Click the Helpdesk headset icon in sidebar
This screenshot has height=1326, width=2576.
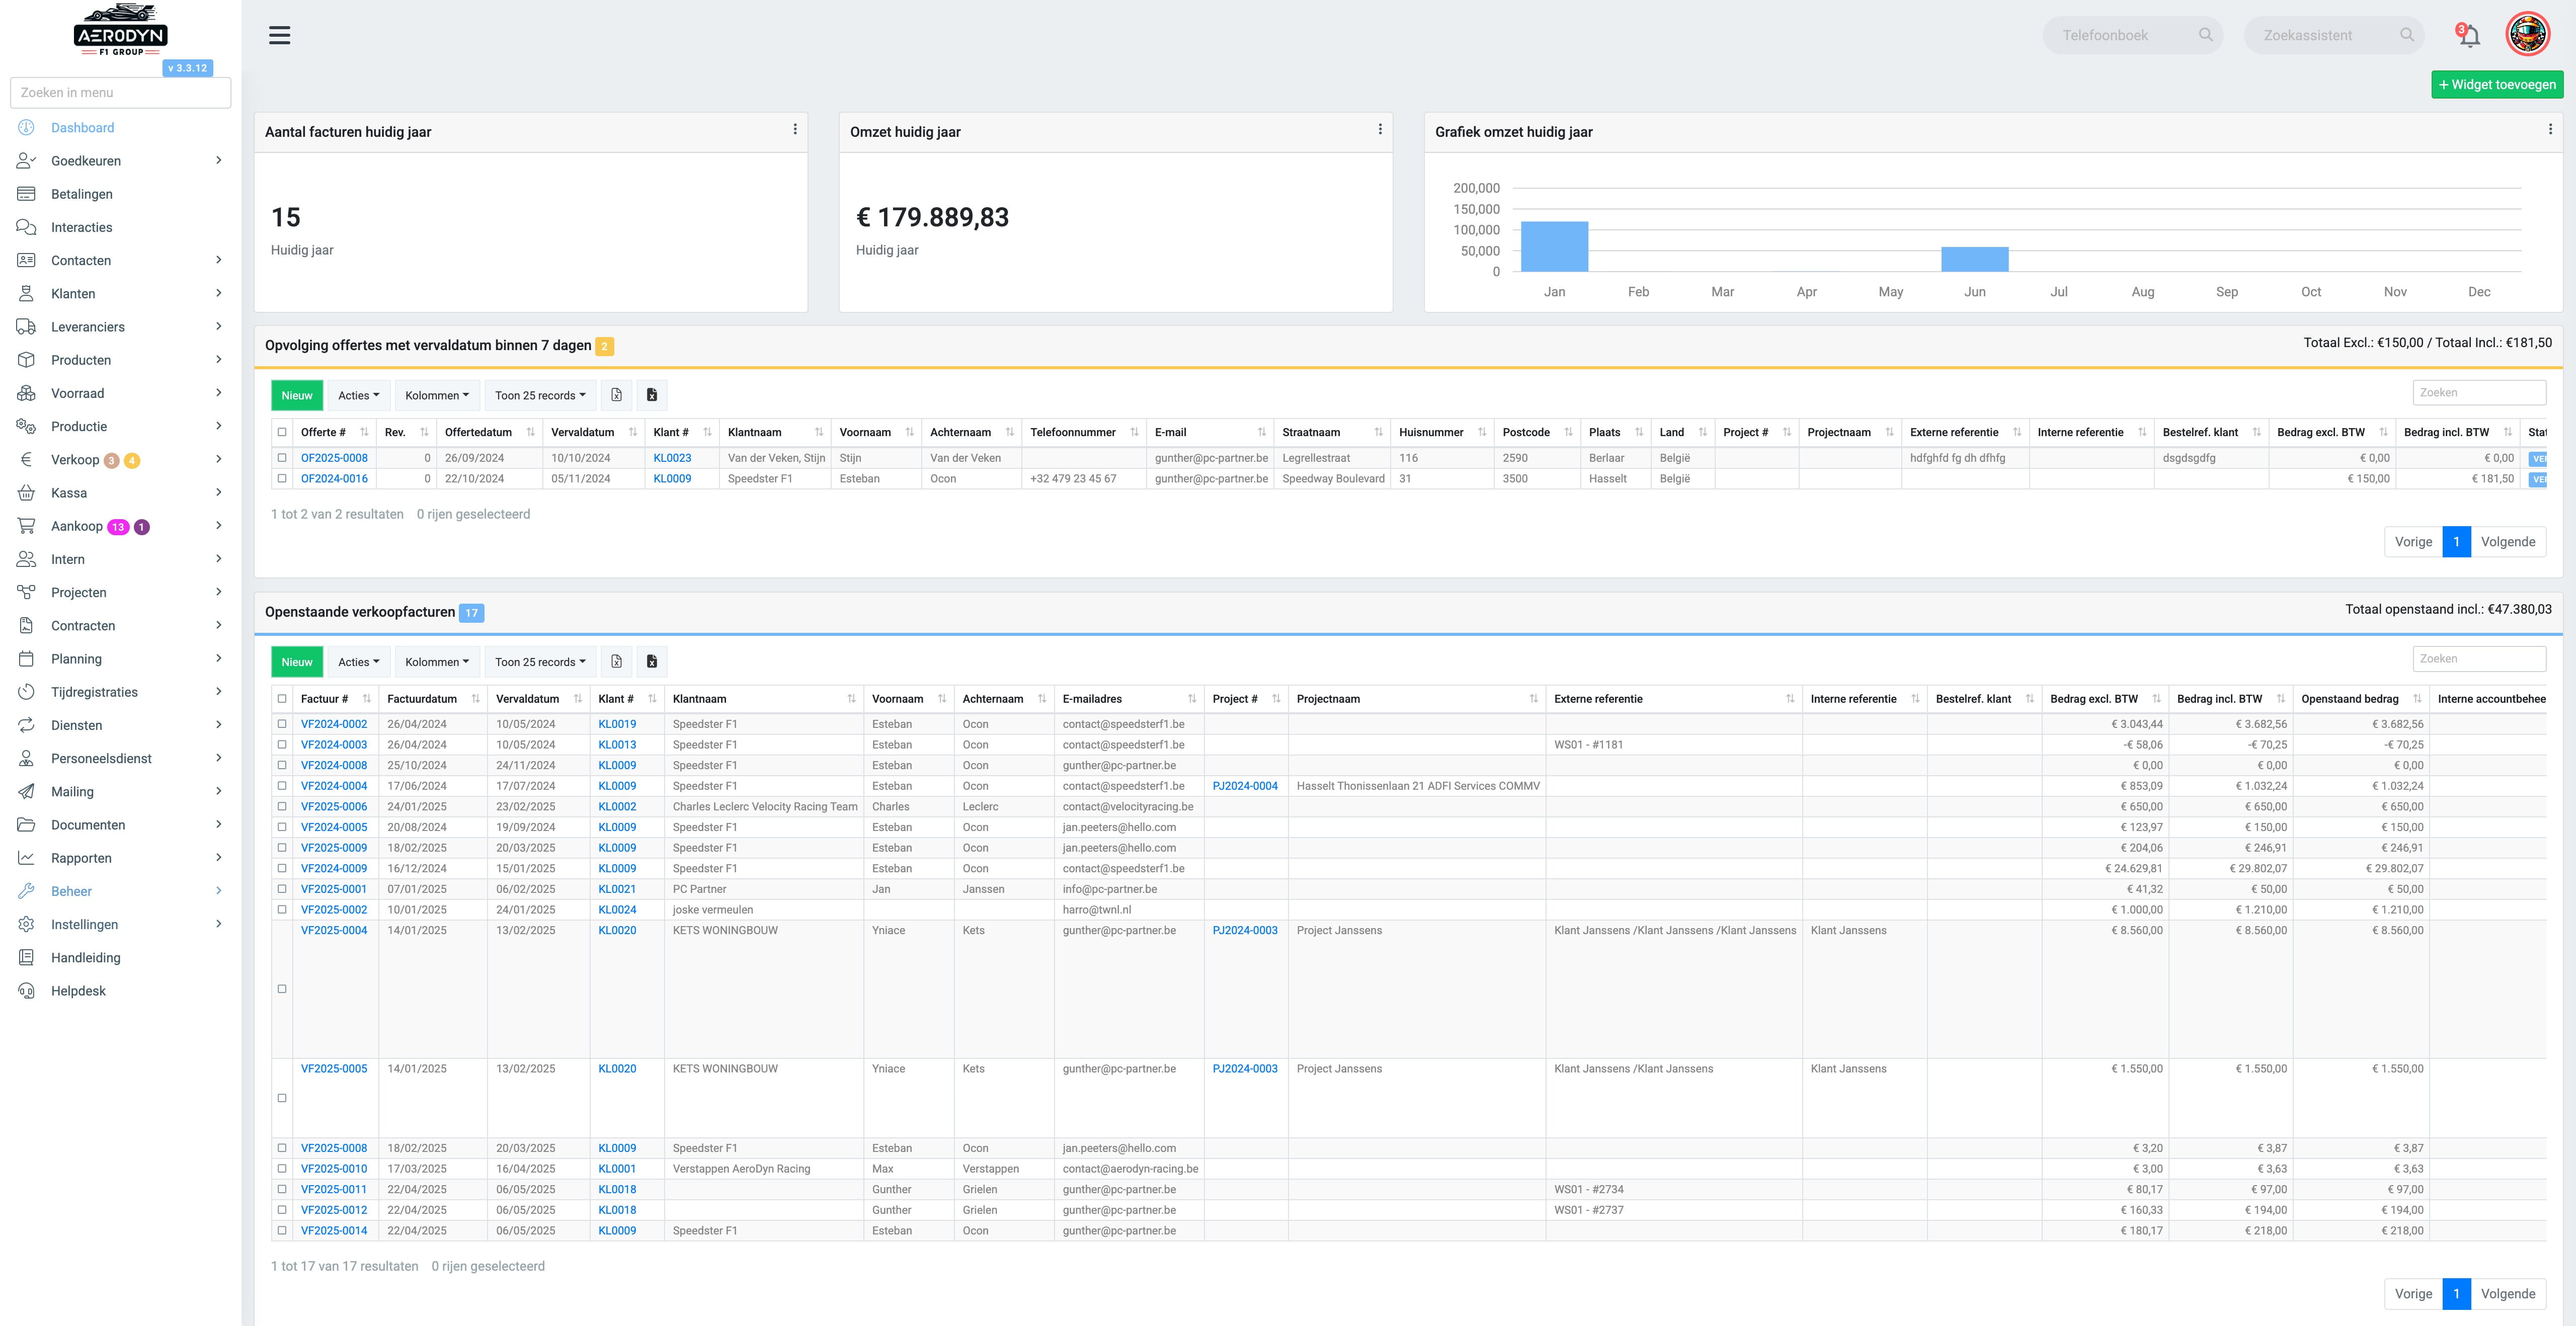coord(26,991)
